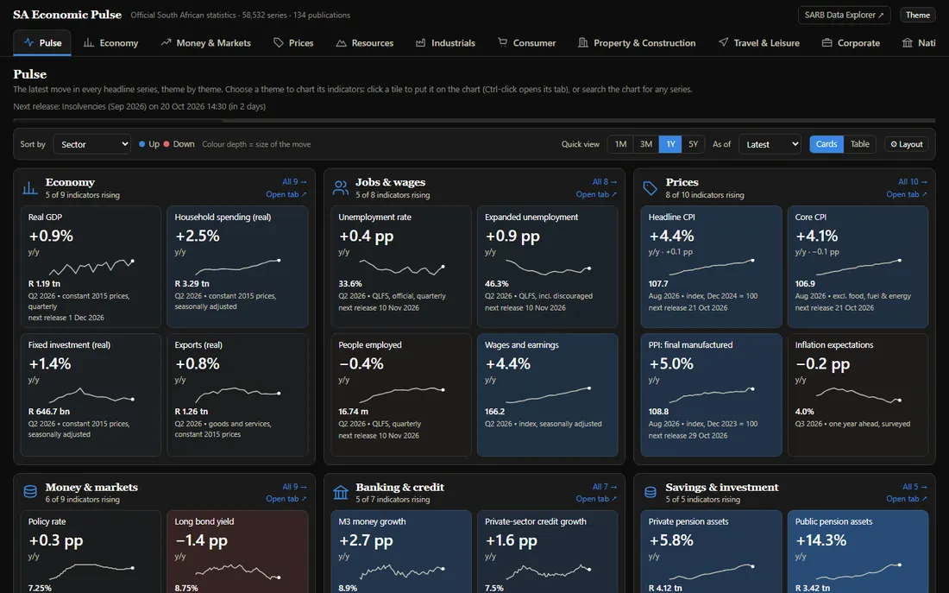This screenshot has width=949, height=593.
Task: Click the Property & Construction building icon
Action: click(x=583, y=42)
